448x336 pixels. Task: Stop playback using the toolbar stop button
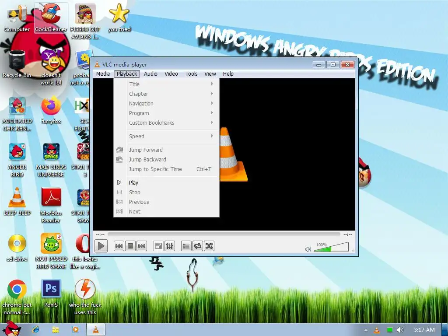(x=130, y=246)
